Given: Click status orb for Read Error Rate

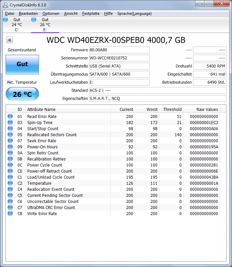Looking at the screenshot, I should [10, 116].
